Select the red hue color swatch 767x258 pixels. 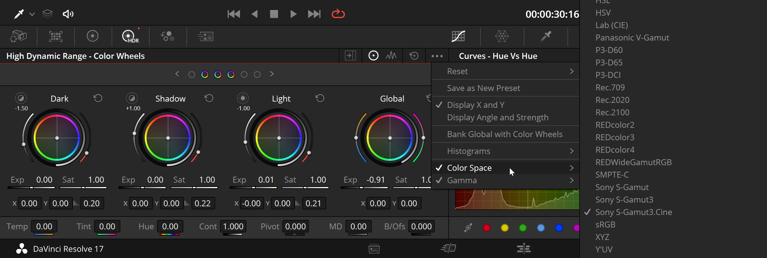[x=487, y=228]
